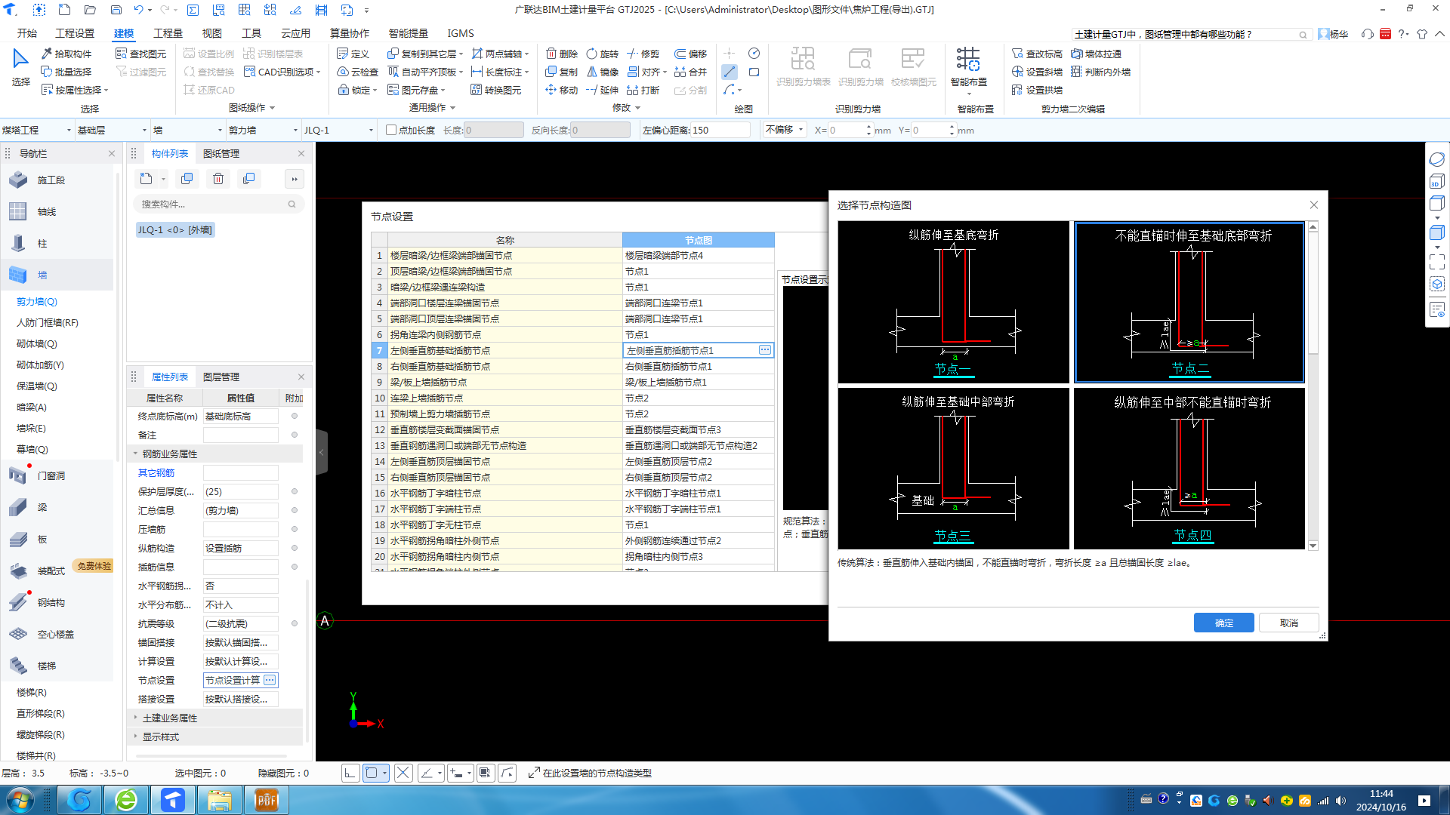Open the 基础层 floor dropdown
The width and height of the screenshot is (1450, 815).
coord(112,130)
